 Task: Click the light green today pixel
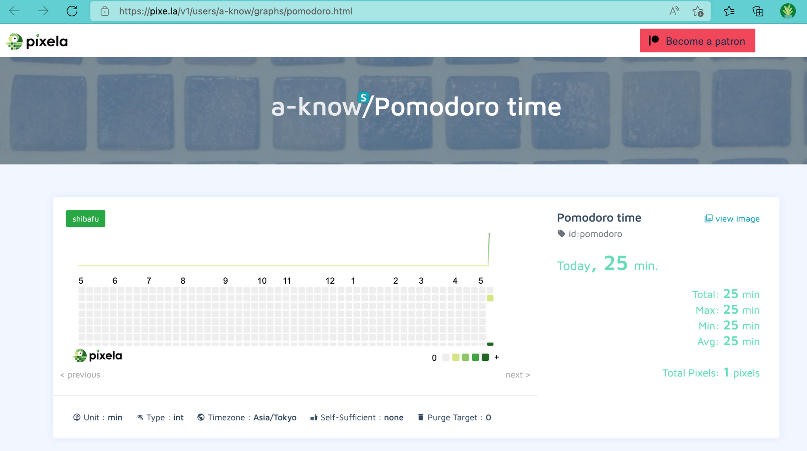[490, 298]
